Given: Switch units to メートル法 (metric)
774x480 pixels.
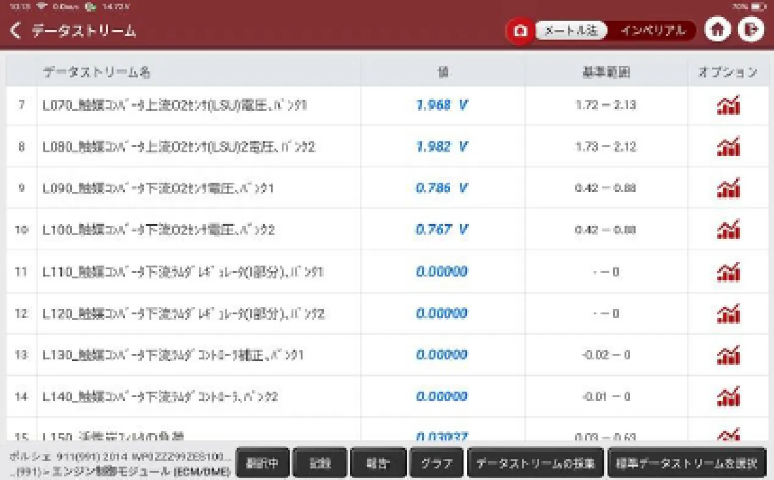Looking at the screenshot, I should point(570,31).
